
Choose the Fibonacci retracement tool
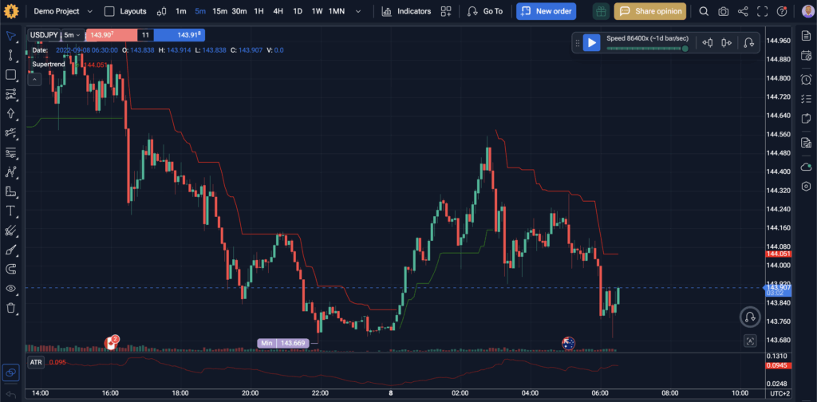10,152
